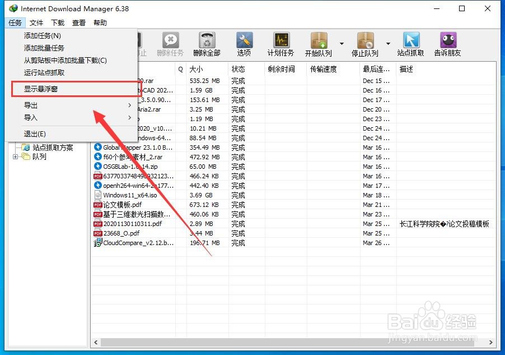
Task: Expand the 队列 tree node
Action: [15, 157]
